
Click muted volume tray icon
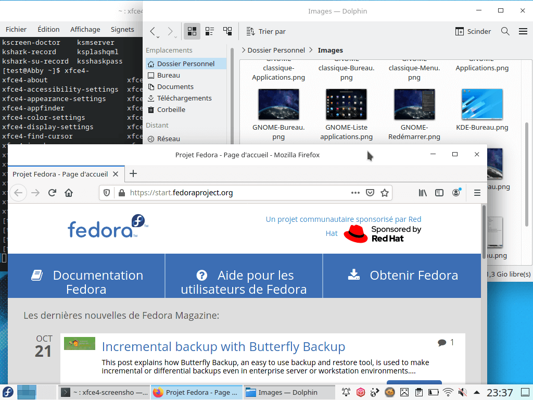tap(462, 393)
